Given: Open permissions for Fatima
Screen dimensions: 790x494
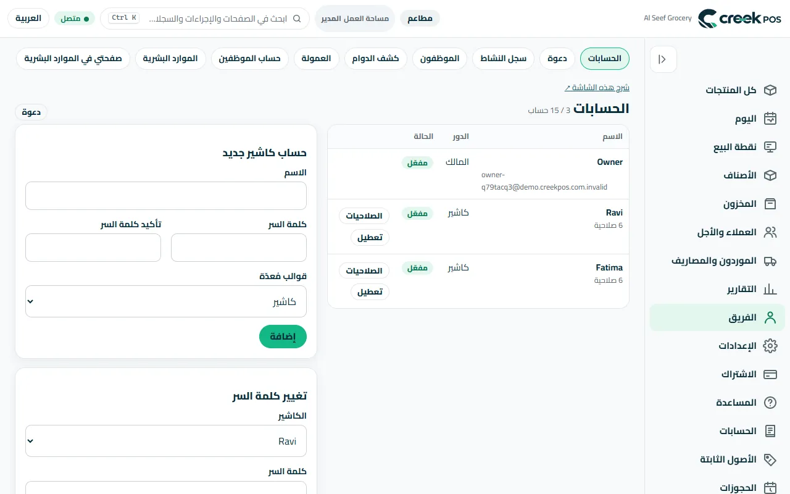Looking at the screenshot, I should coord(364,270).
